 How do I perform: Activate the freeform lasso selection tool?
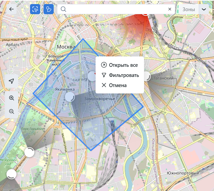click(49, 9)
